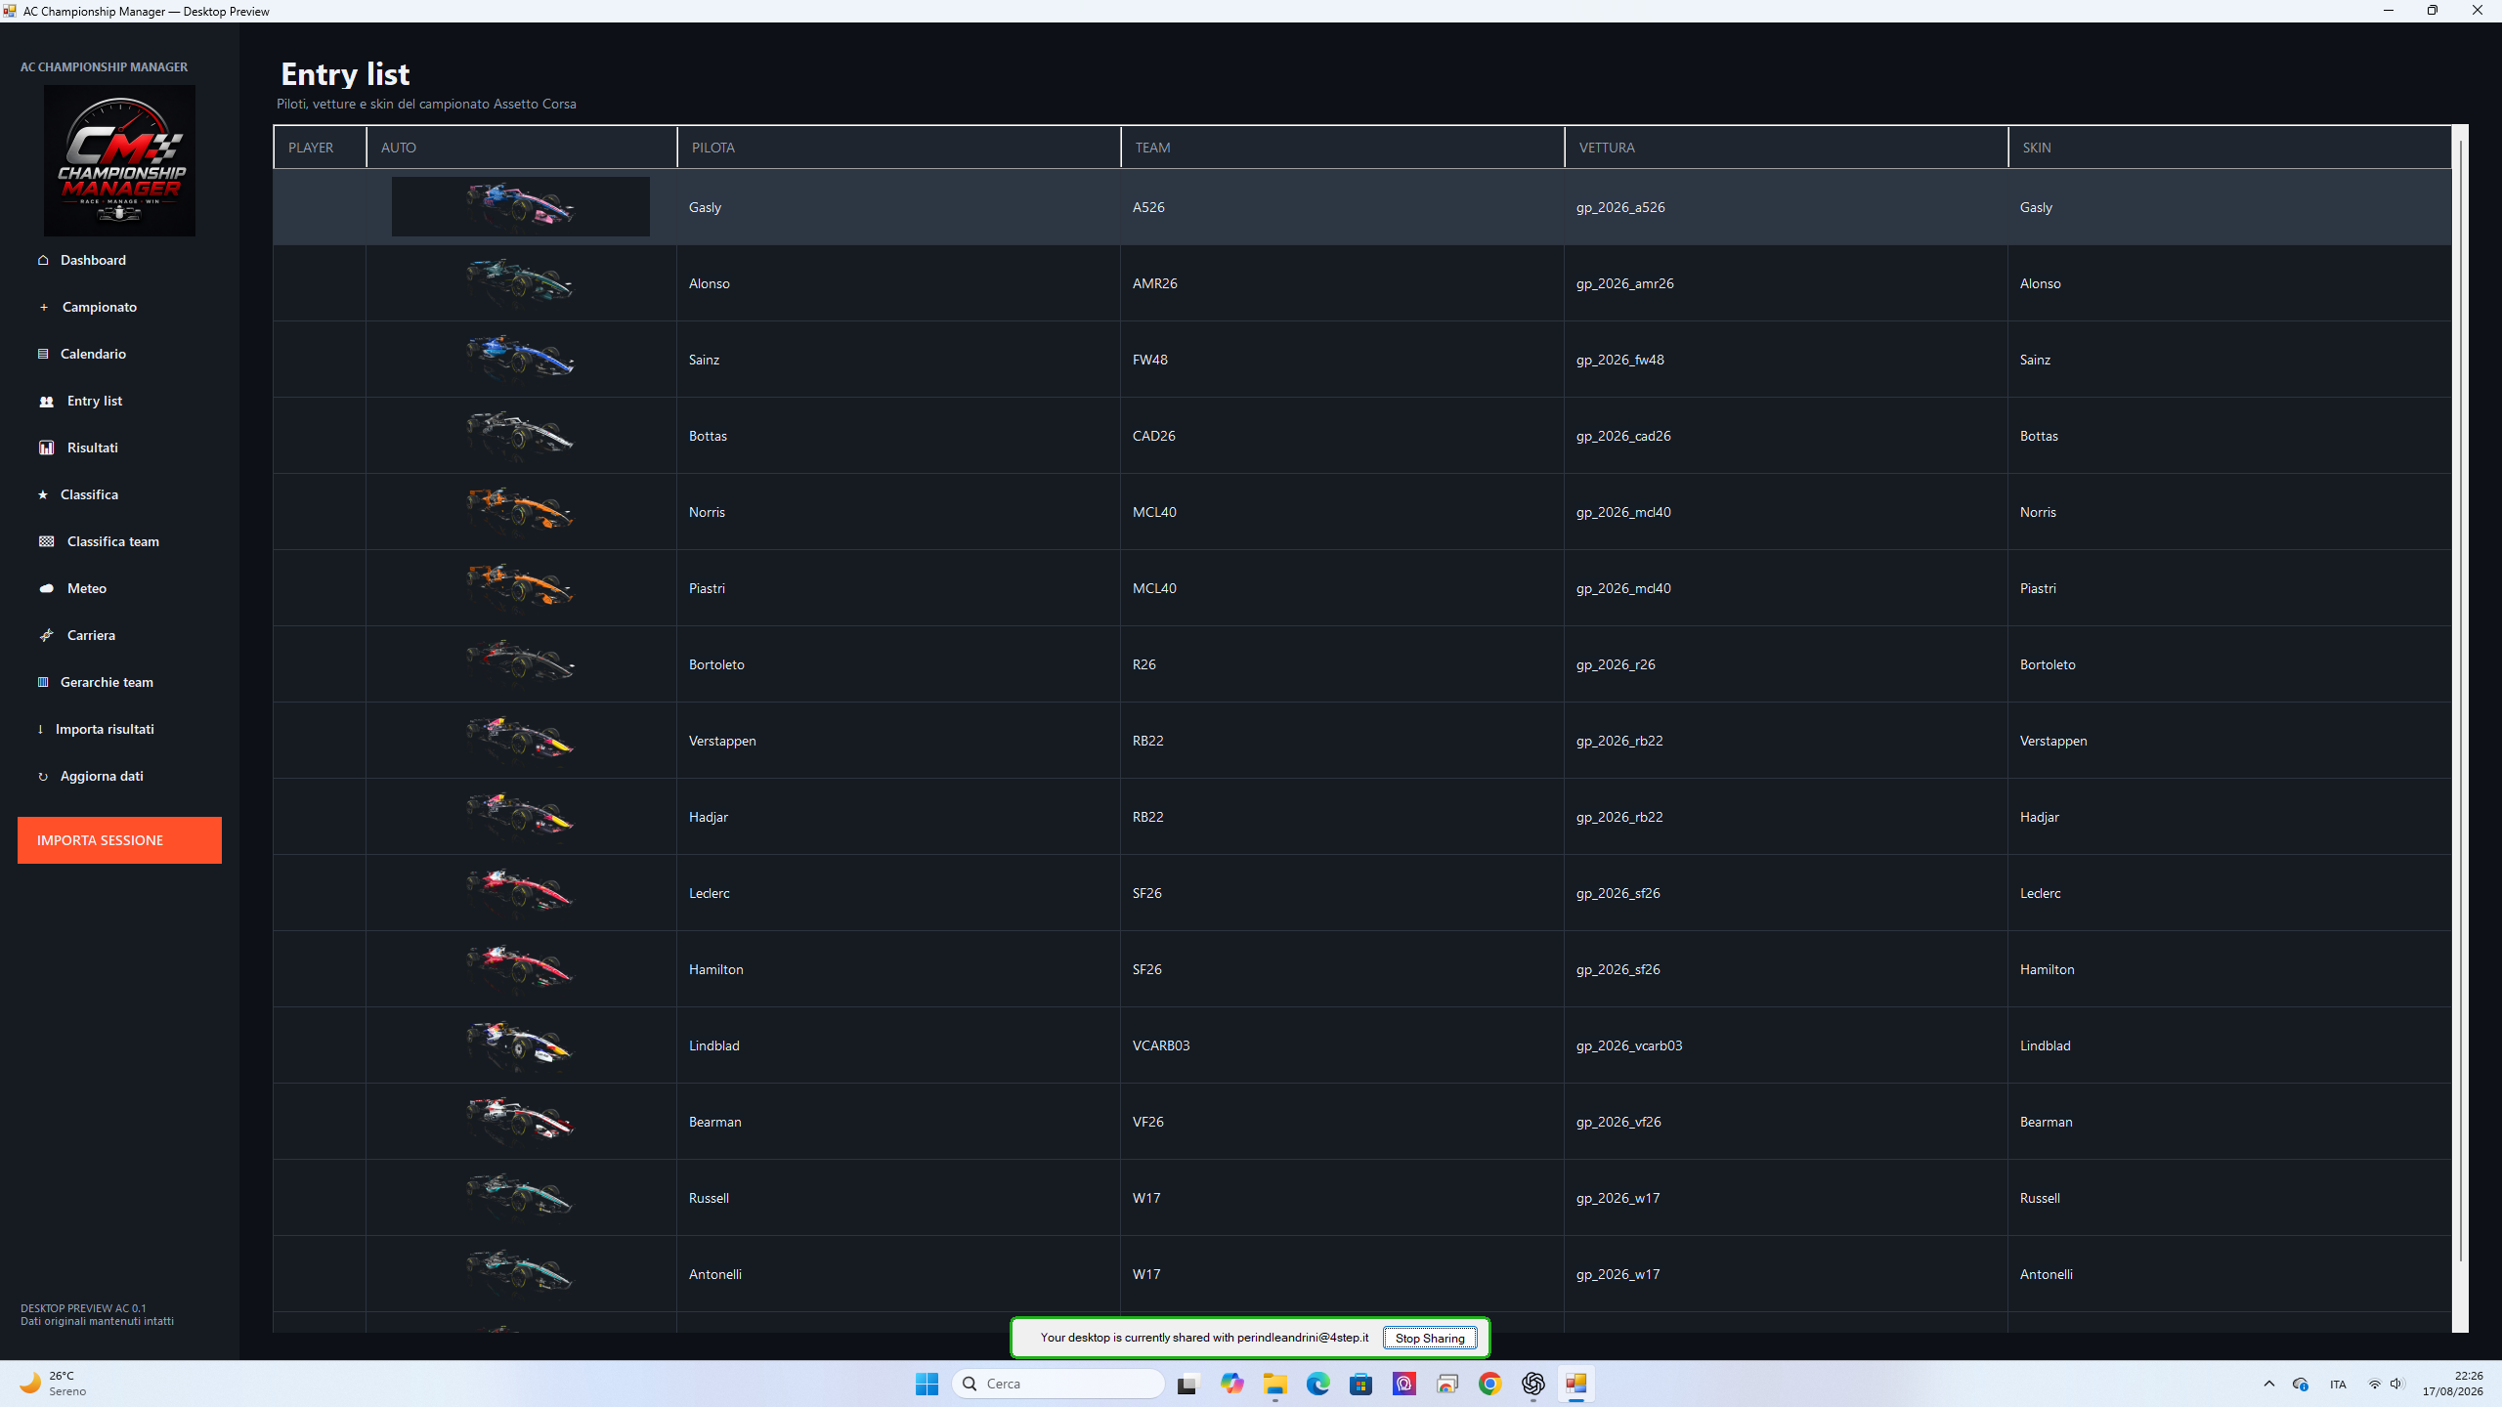The width and height of the screenshot is (2502, 1407).
Task: Click the Campionato plus icon
Action: [x=43, y=307]
